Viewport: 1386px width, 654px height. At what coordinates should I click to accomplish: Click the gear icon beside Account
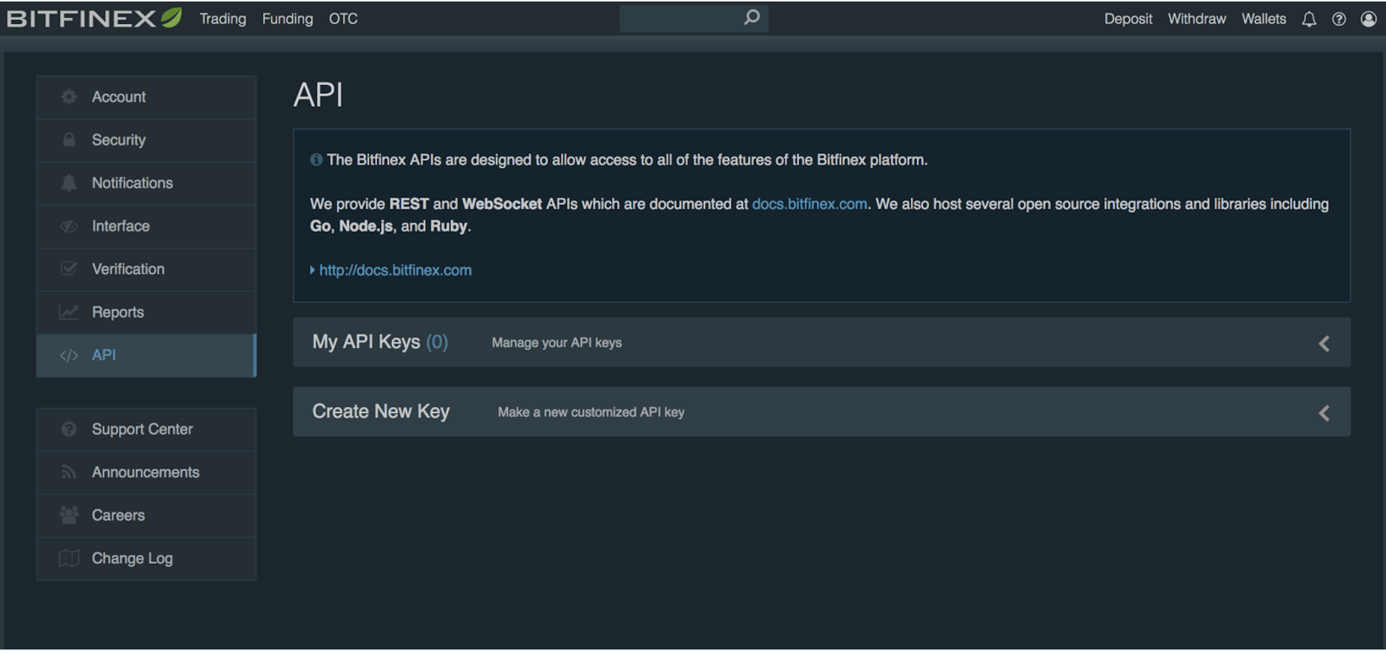click(69, 97)
